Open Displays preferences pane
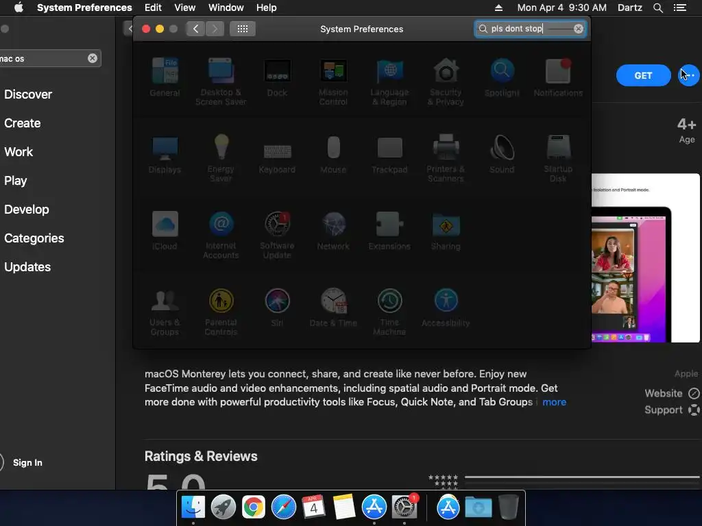Screen dimensions: 702x526 (x=165, y=154)
